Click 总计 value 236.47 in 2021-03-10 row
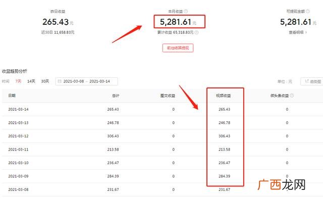The height and width of the screenshot is (199, 323). (113, 163)
